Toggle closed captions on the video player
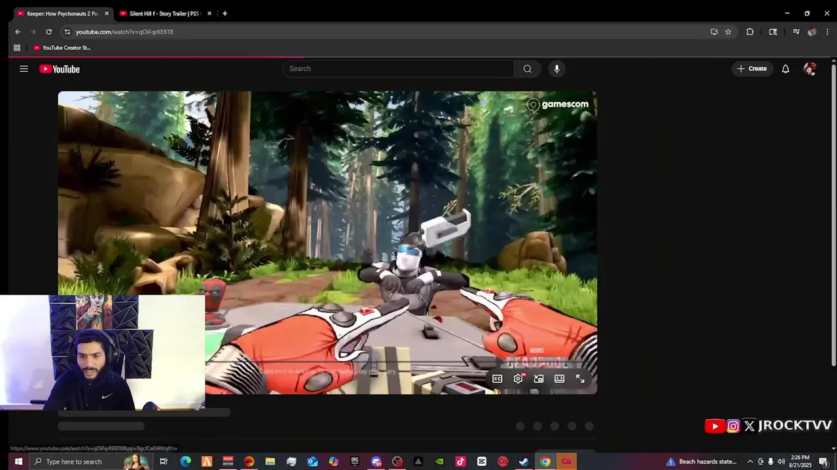 (x=497, y=379)
